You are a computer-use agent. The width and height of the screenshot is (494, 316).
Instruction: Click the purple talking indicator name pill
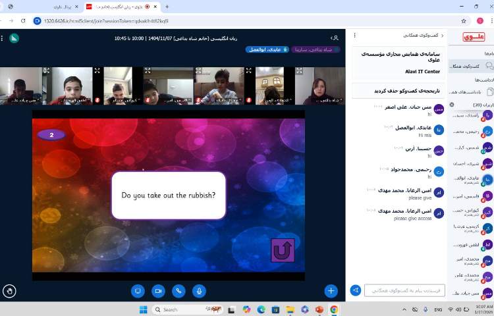click(x=316, y=49)
